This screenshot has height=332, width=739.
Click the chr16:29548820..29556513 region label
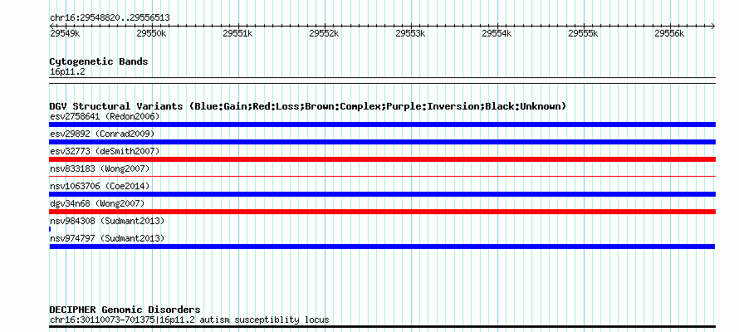click(110, 17)
